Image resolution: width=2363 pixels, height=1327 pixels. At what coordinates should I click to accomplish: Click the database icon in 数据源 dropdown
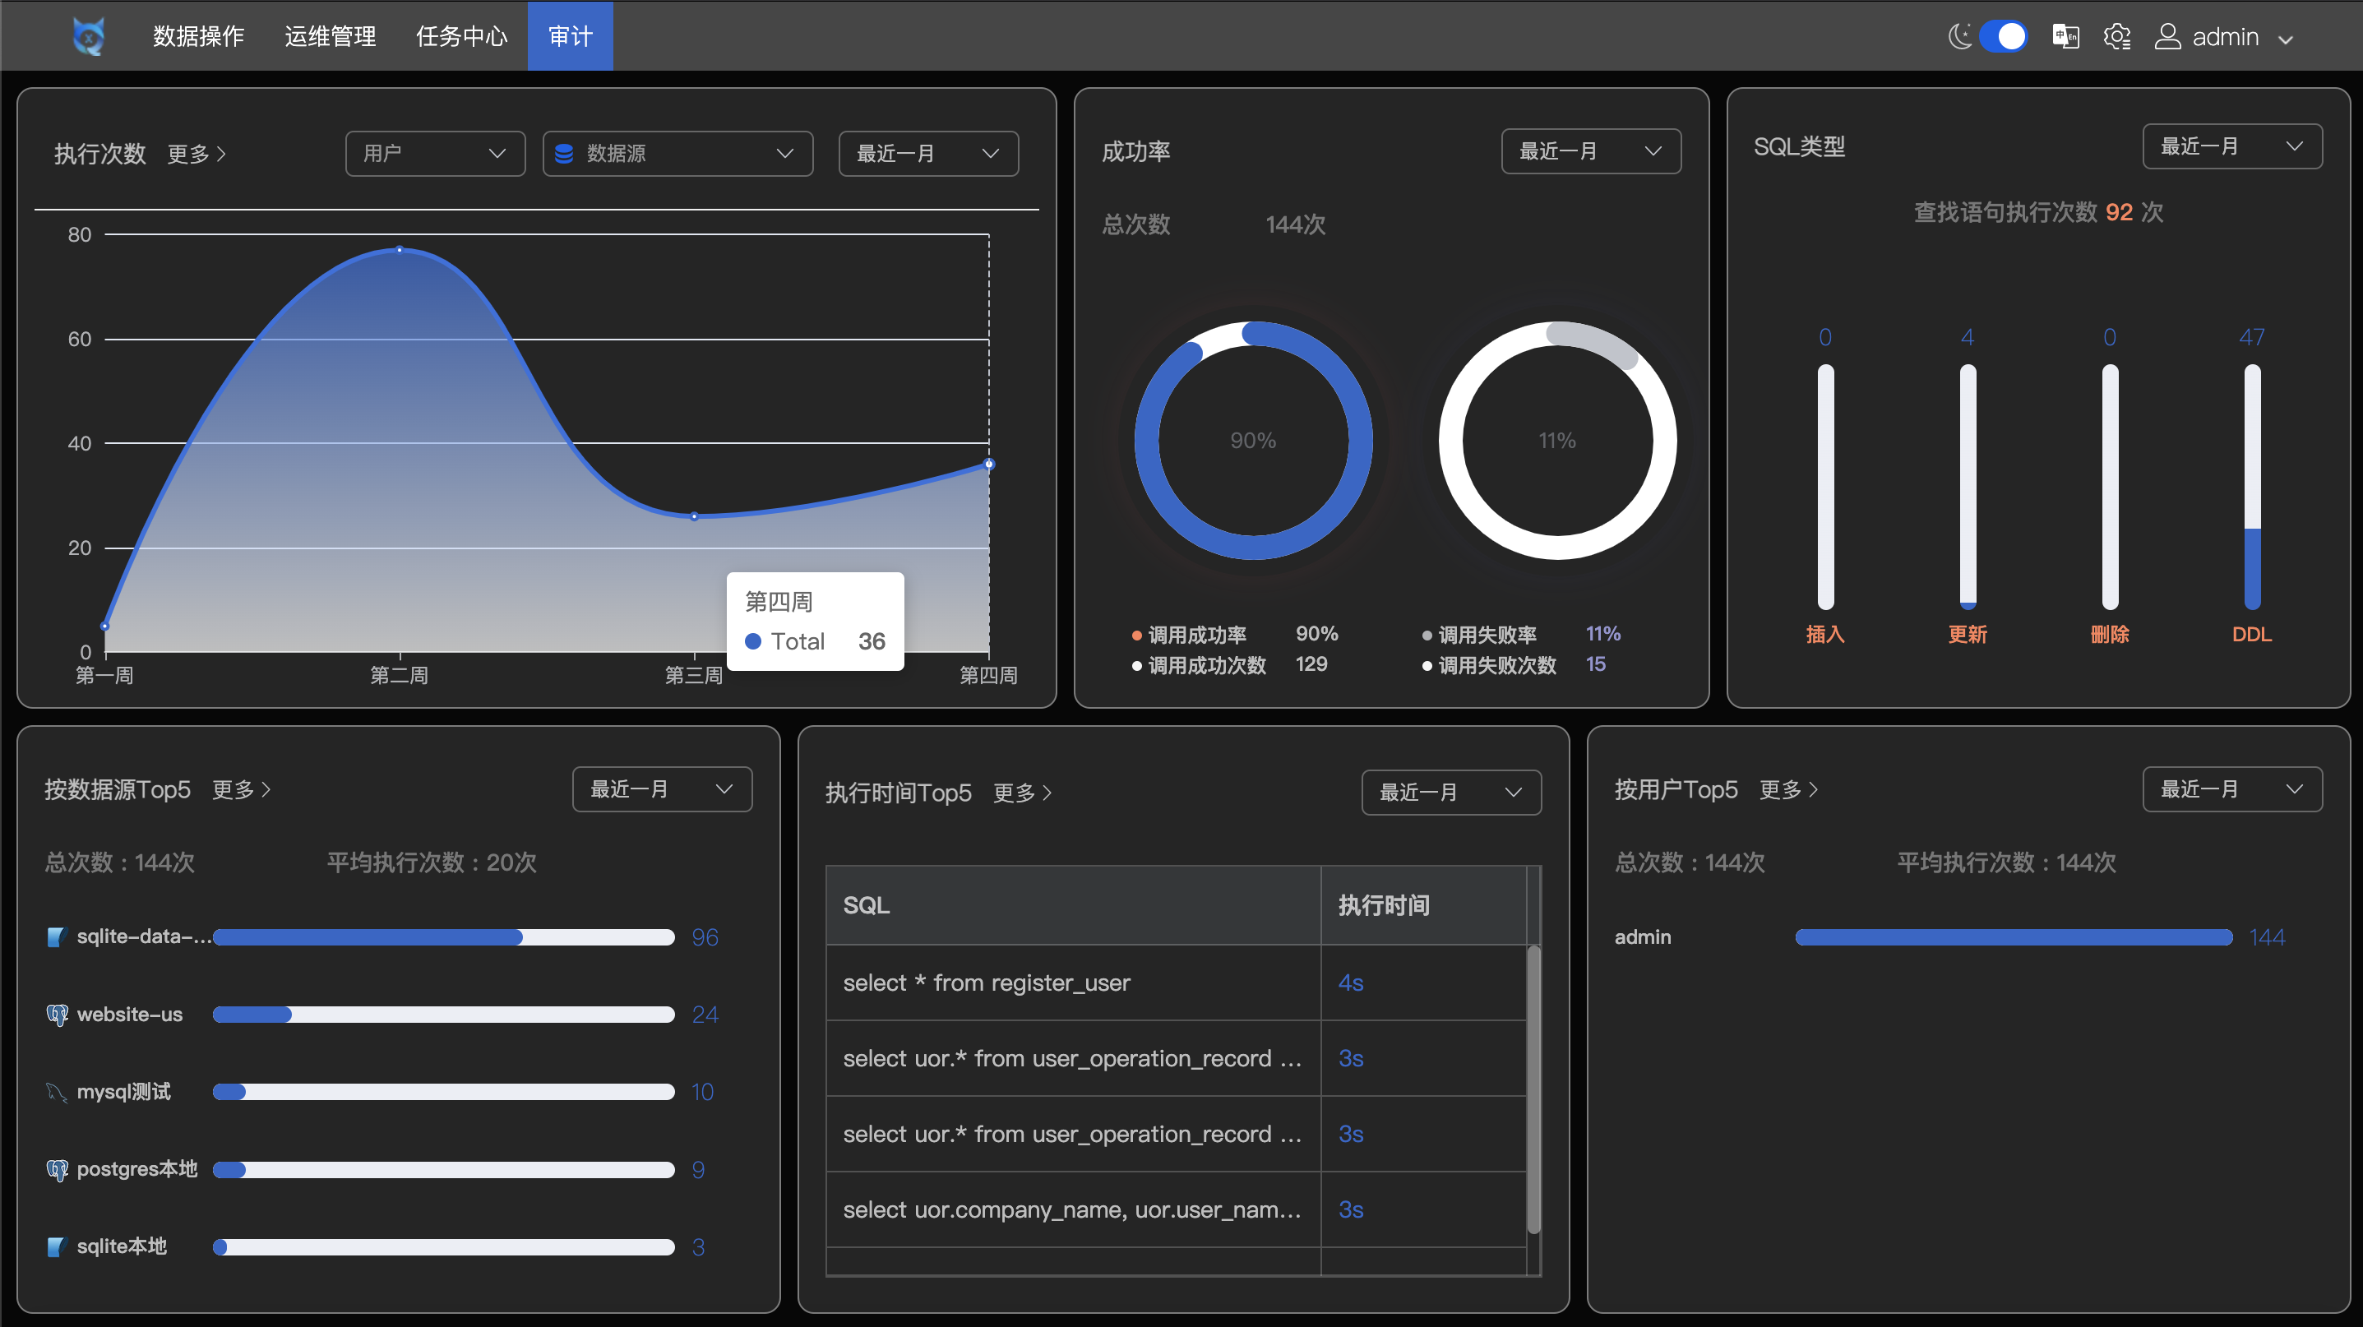tap(564, 153)
